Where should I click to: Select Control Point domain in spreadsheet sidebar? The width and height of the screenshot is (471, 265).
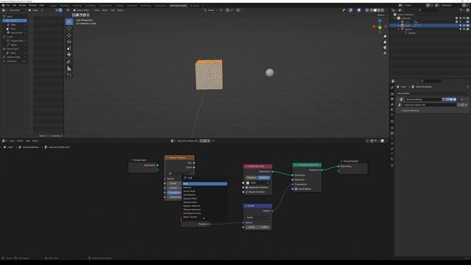point(15,40)
